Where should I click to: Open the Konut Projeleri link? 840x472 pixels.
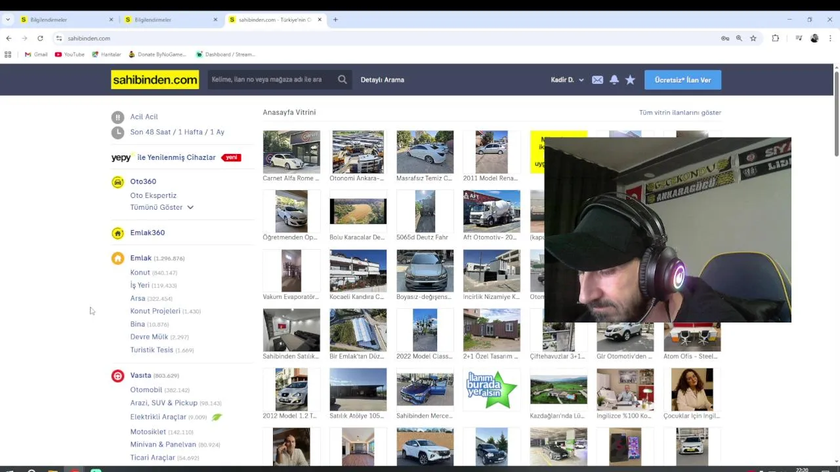point(155,311)
